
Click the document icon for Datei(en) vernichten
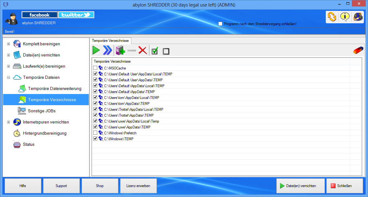coord(17,55)
